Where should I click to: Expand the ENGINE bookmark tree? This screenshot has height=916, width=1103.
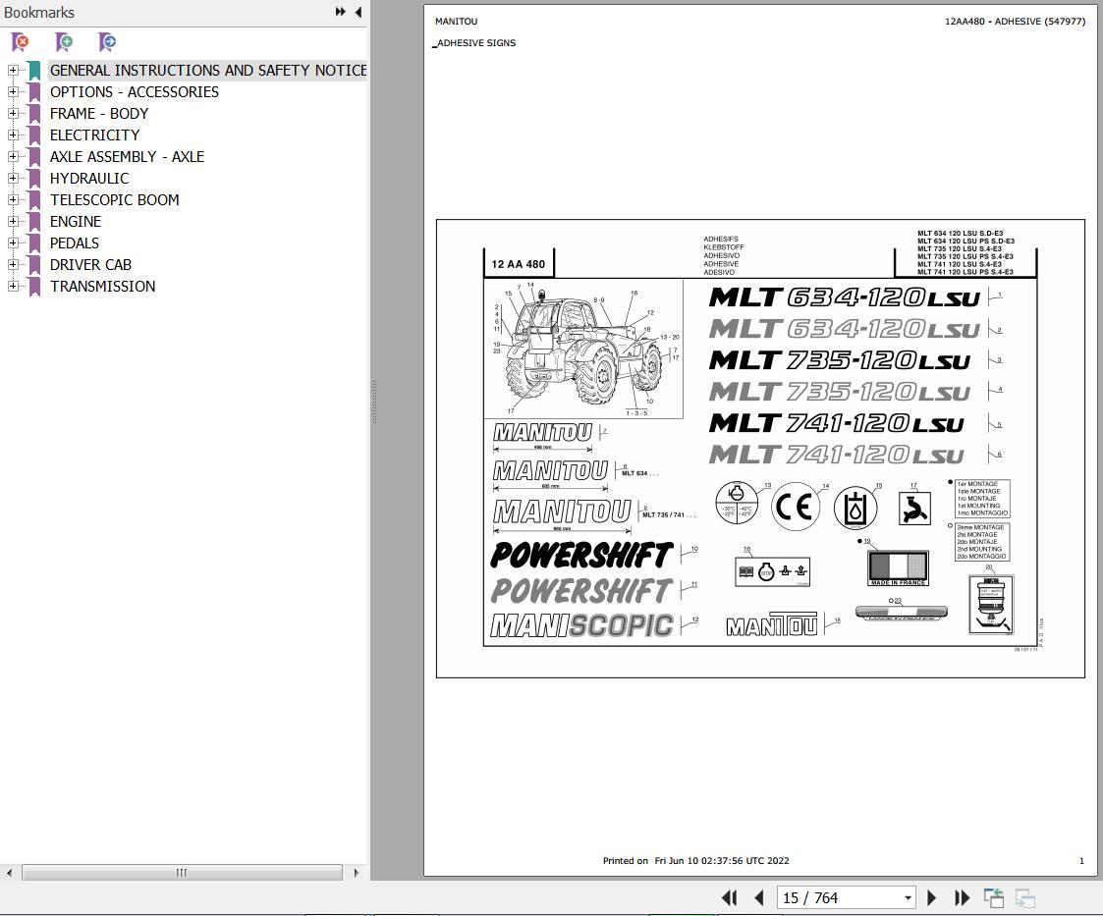pos(11,221)
